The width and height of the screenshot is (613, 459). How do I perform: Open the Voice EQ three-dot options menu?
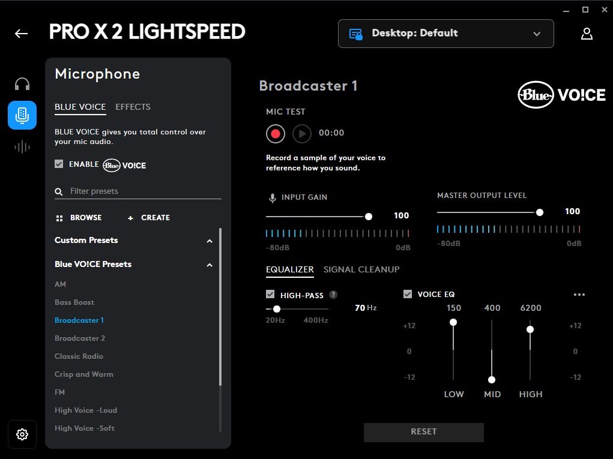(x=579, y=295)
